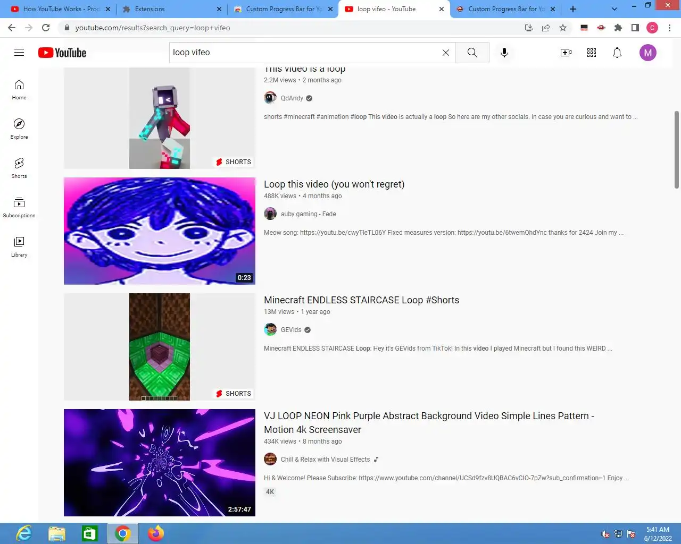Click the install app icon in address bar
This screenshot has width=681, height=544.
coord(529,28)
